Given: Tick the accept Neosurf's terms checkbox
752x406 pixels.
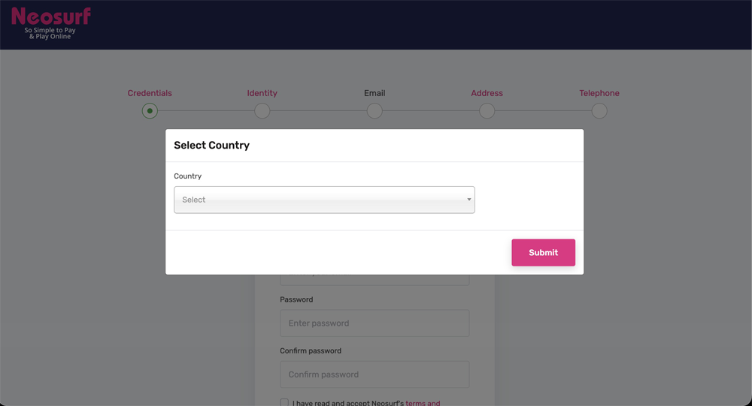Looking at the screenshot, I should tap(284, 402).
